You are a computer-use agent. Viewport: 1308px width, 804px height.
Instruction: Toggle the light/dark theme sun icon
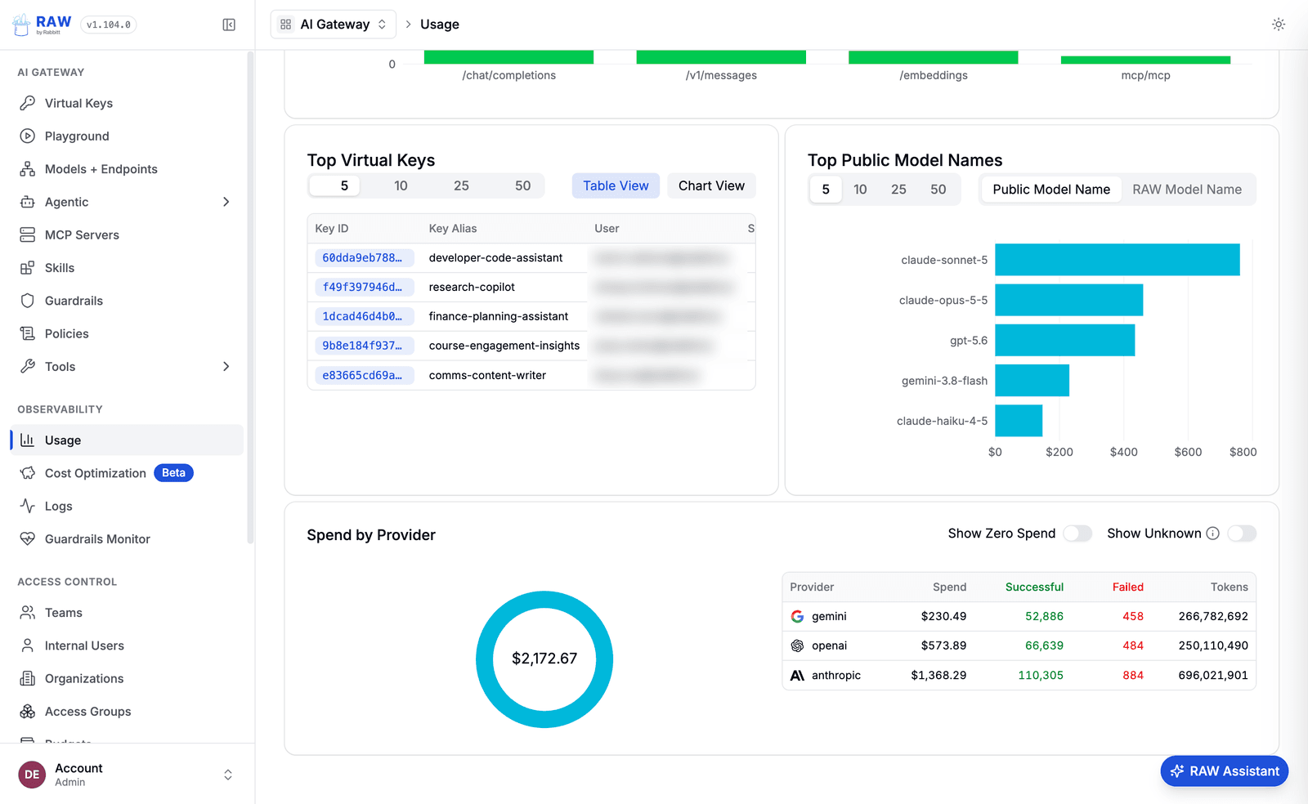[1279, 25]
